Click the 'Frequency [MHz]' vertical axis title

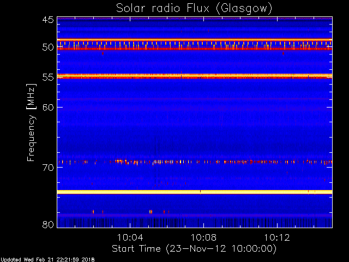pos(31,122)
